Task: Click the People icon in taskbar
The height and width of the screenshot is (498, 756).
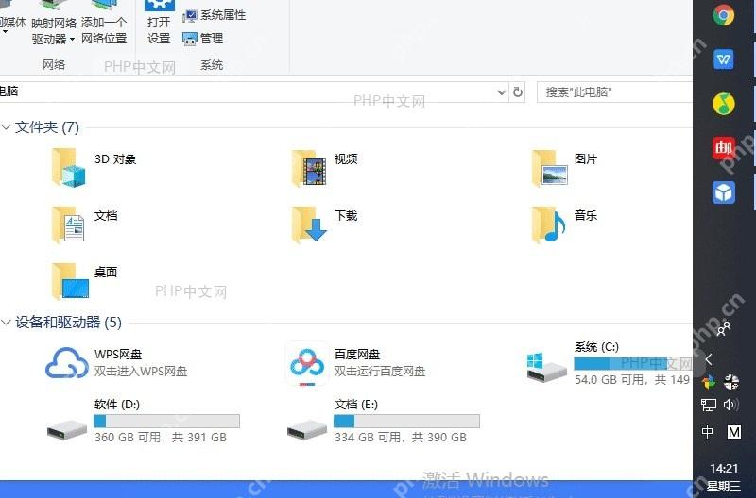Action: pyautogui.click(x=723, y=328)
